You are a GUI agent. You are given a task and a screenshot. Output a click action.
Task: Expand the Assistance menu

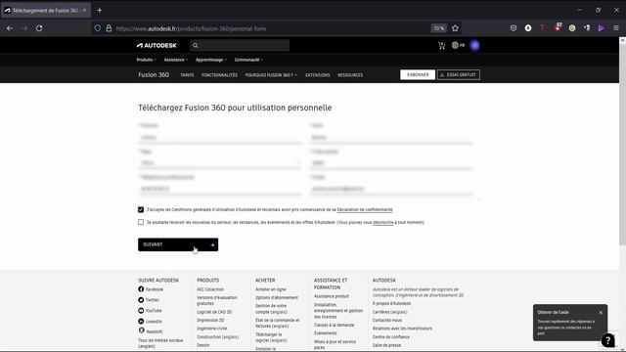[x=176, y=60]
